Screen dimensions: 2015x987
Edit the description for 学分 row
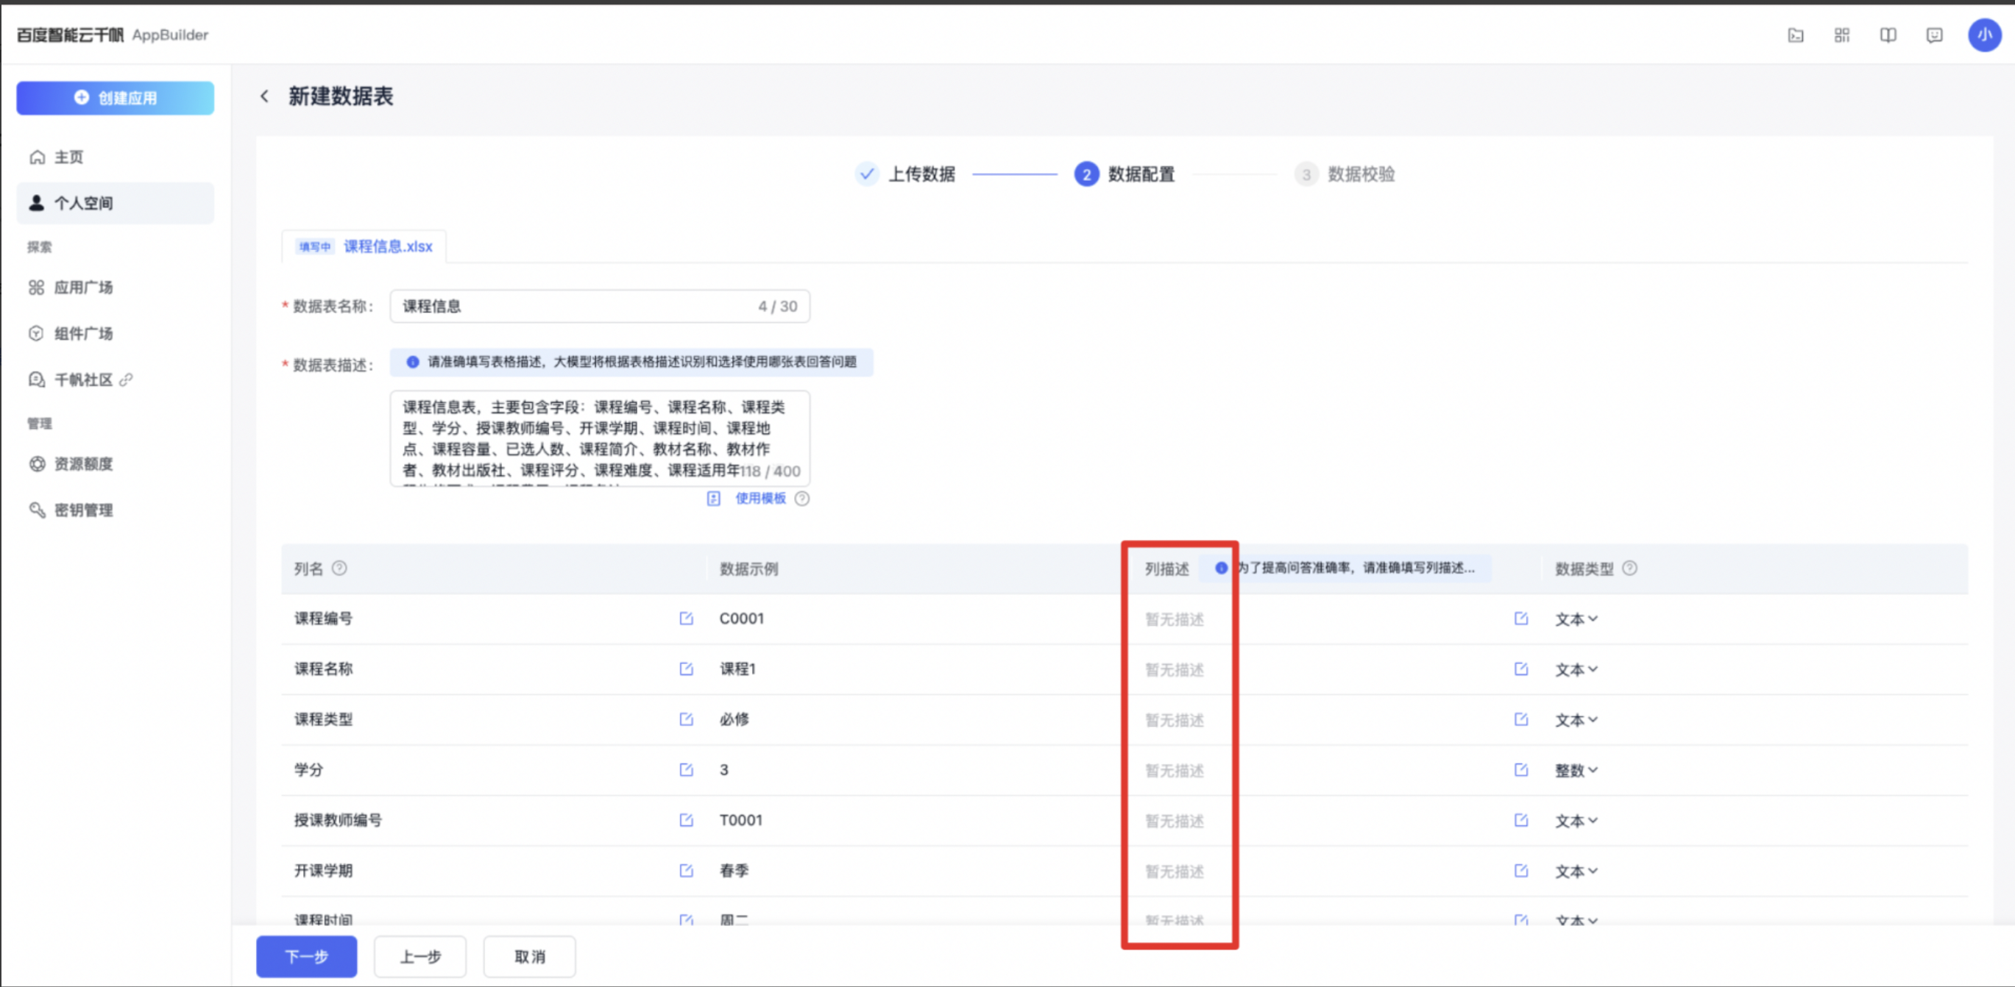1521,770
